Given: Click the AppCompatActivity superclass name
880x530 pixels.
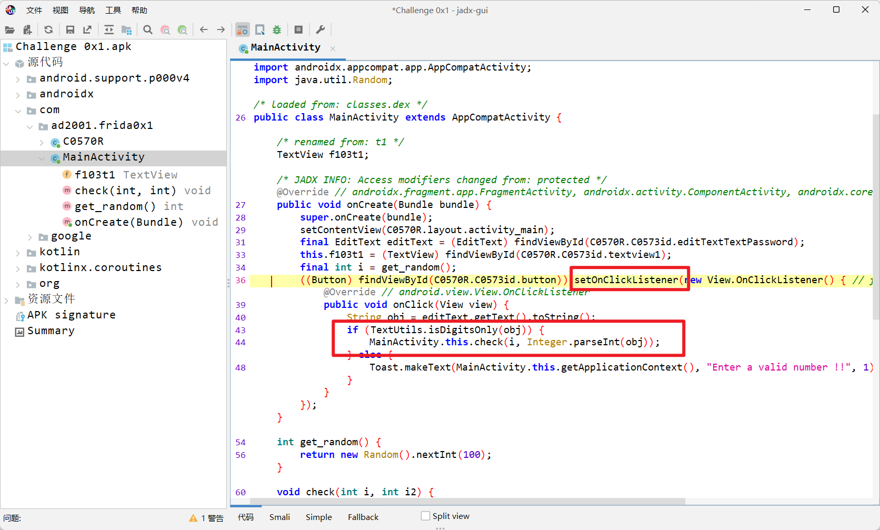Looking at the screenshot, I should pyautogui.click(x=501, y=117).
